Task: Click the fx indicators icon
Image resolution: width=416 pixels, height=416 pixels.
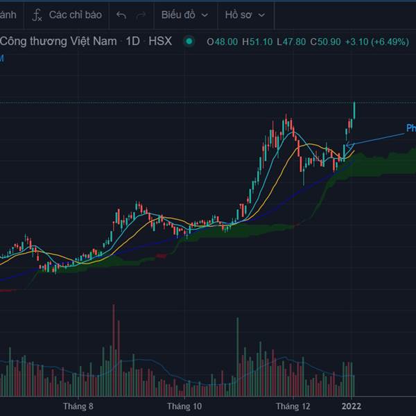Action: 37,15
